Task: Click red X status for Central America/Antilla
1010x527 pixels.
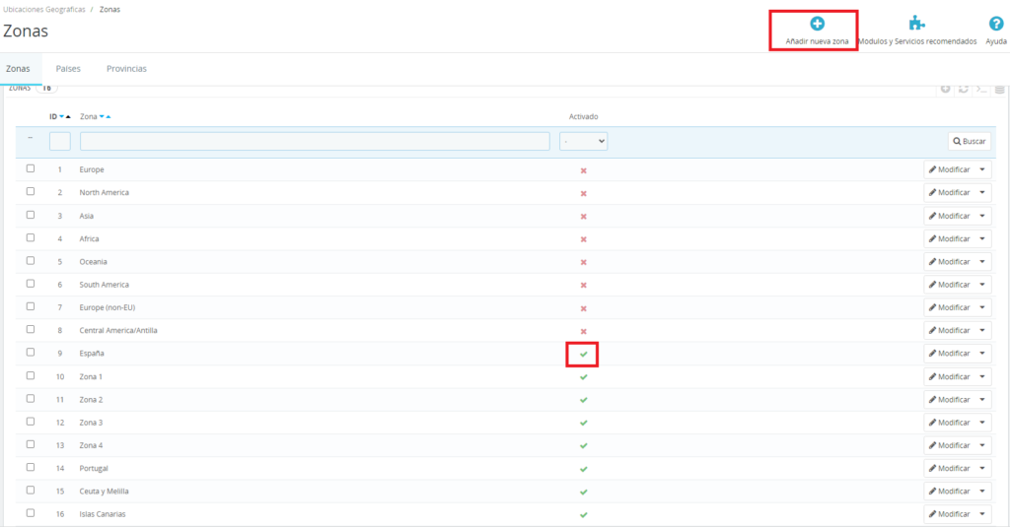Action: click(x=584, y=331)
